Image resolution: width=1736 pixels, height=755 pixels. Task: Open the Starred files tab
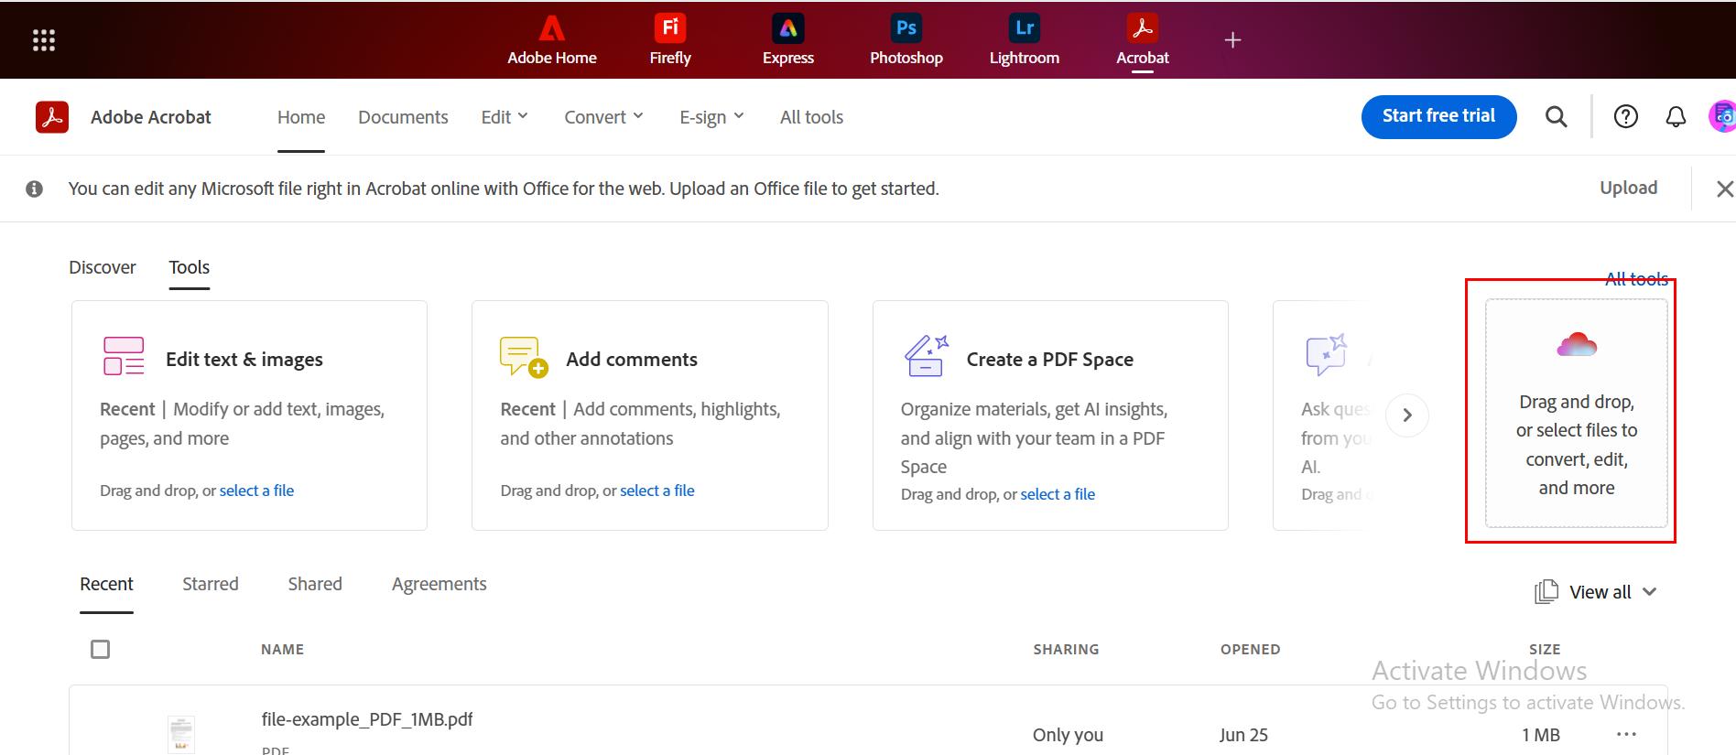(210, 584)
